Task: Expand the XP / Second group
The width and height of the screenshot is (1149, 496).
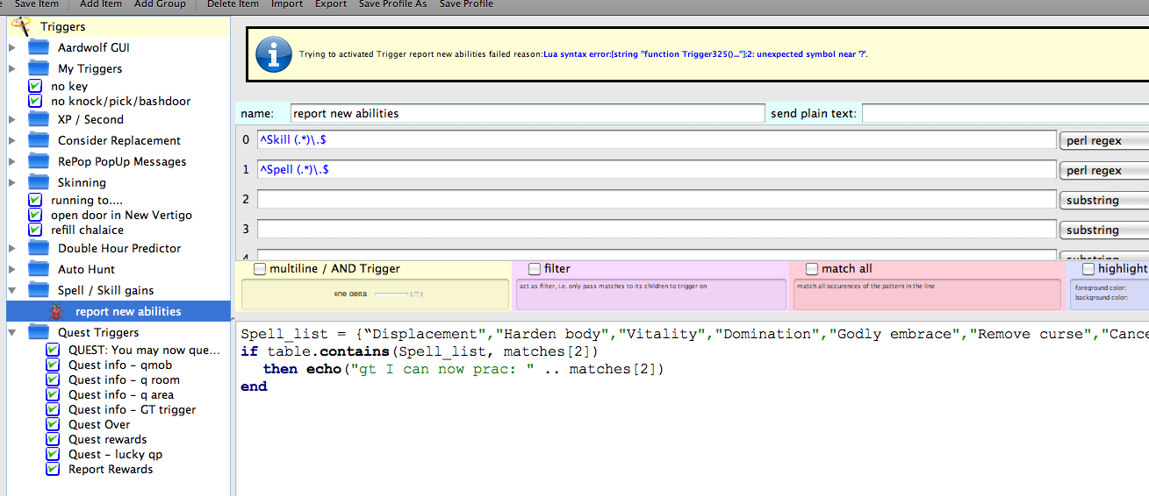Action: [11, 119]
